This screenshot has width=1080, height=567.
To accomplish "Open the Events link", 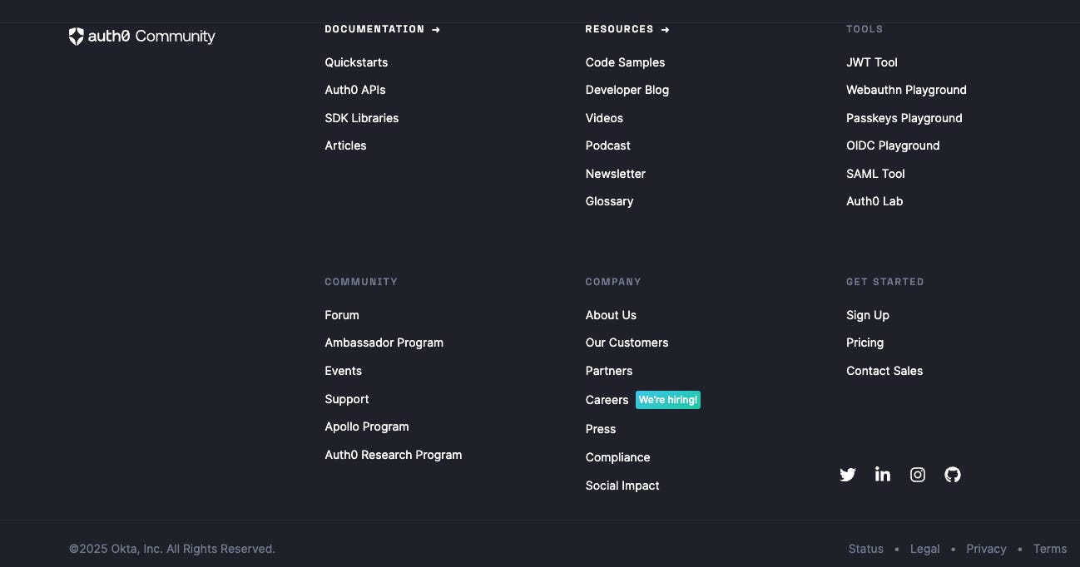I will tap(343, 371).
